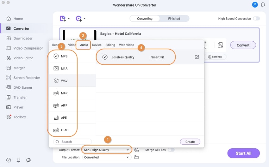This screenshot has width=269, height=167.
Task: Open the file Settings button
Action: 215,57
